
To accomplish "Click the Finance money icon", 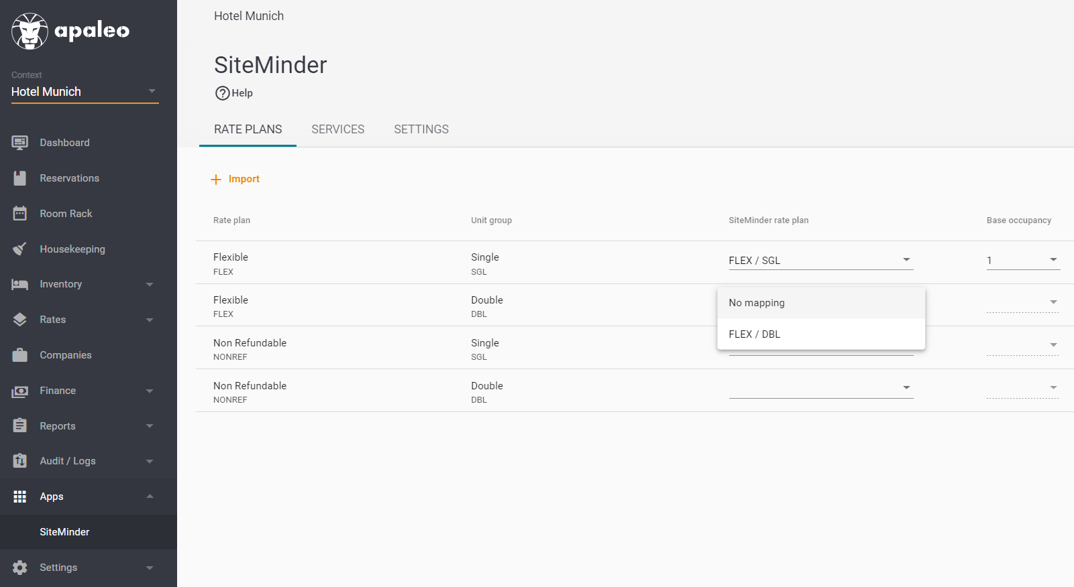I will pyautogui.click(x=20, y=391).
